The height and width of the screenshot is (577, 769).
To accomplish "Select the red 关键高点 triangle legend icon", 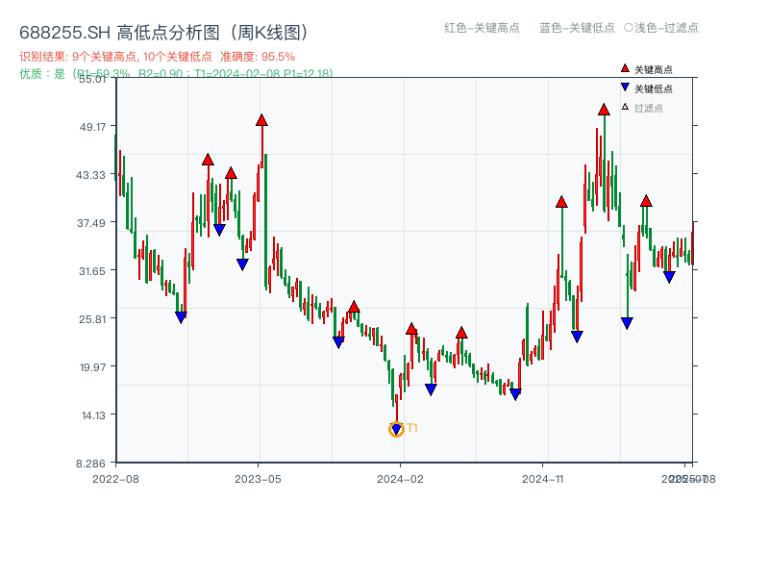I will pos(625,69).
